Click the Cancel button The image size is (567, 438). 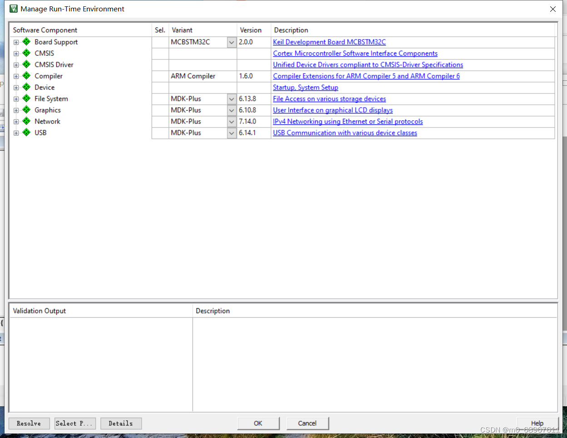pos(307,423)
